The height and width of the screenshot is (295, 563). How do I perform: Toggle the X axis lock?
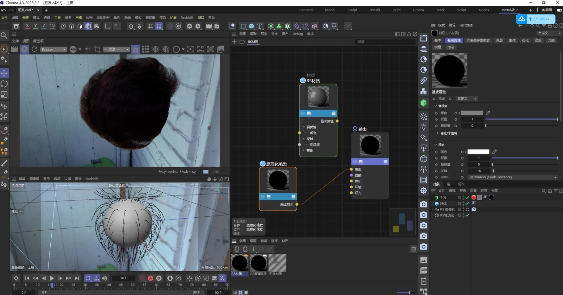click(x=27, y=26)
